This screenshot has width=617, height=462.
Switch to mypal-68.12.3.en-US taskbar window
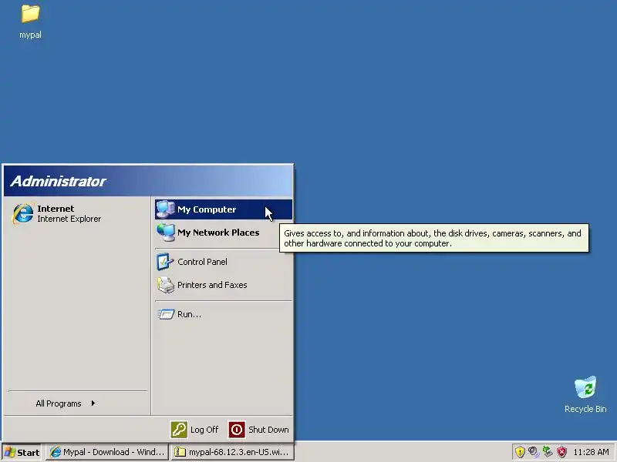[232, 452]
